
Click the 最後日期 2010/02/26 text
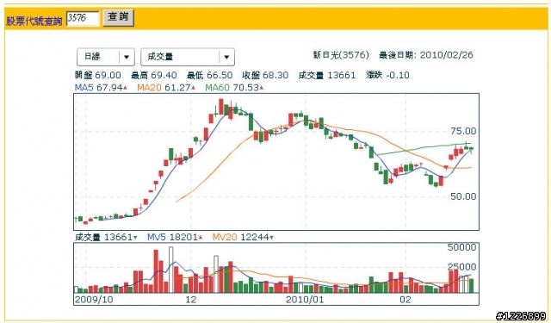pos(426,55)
